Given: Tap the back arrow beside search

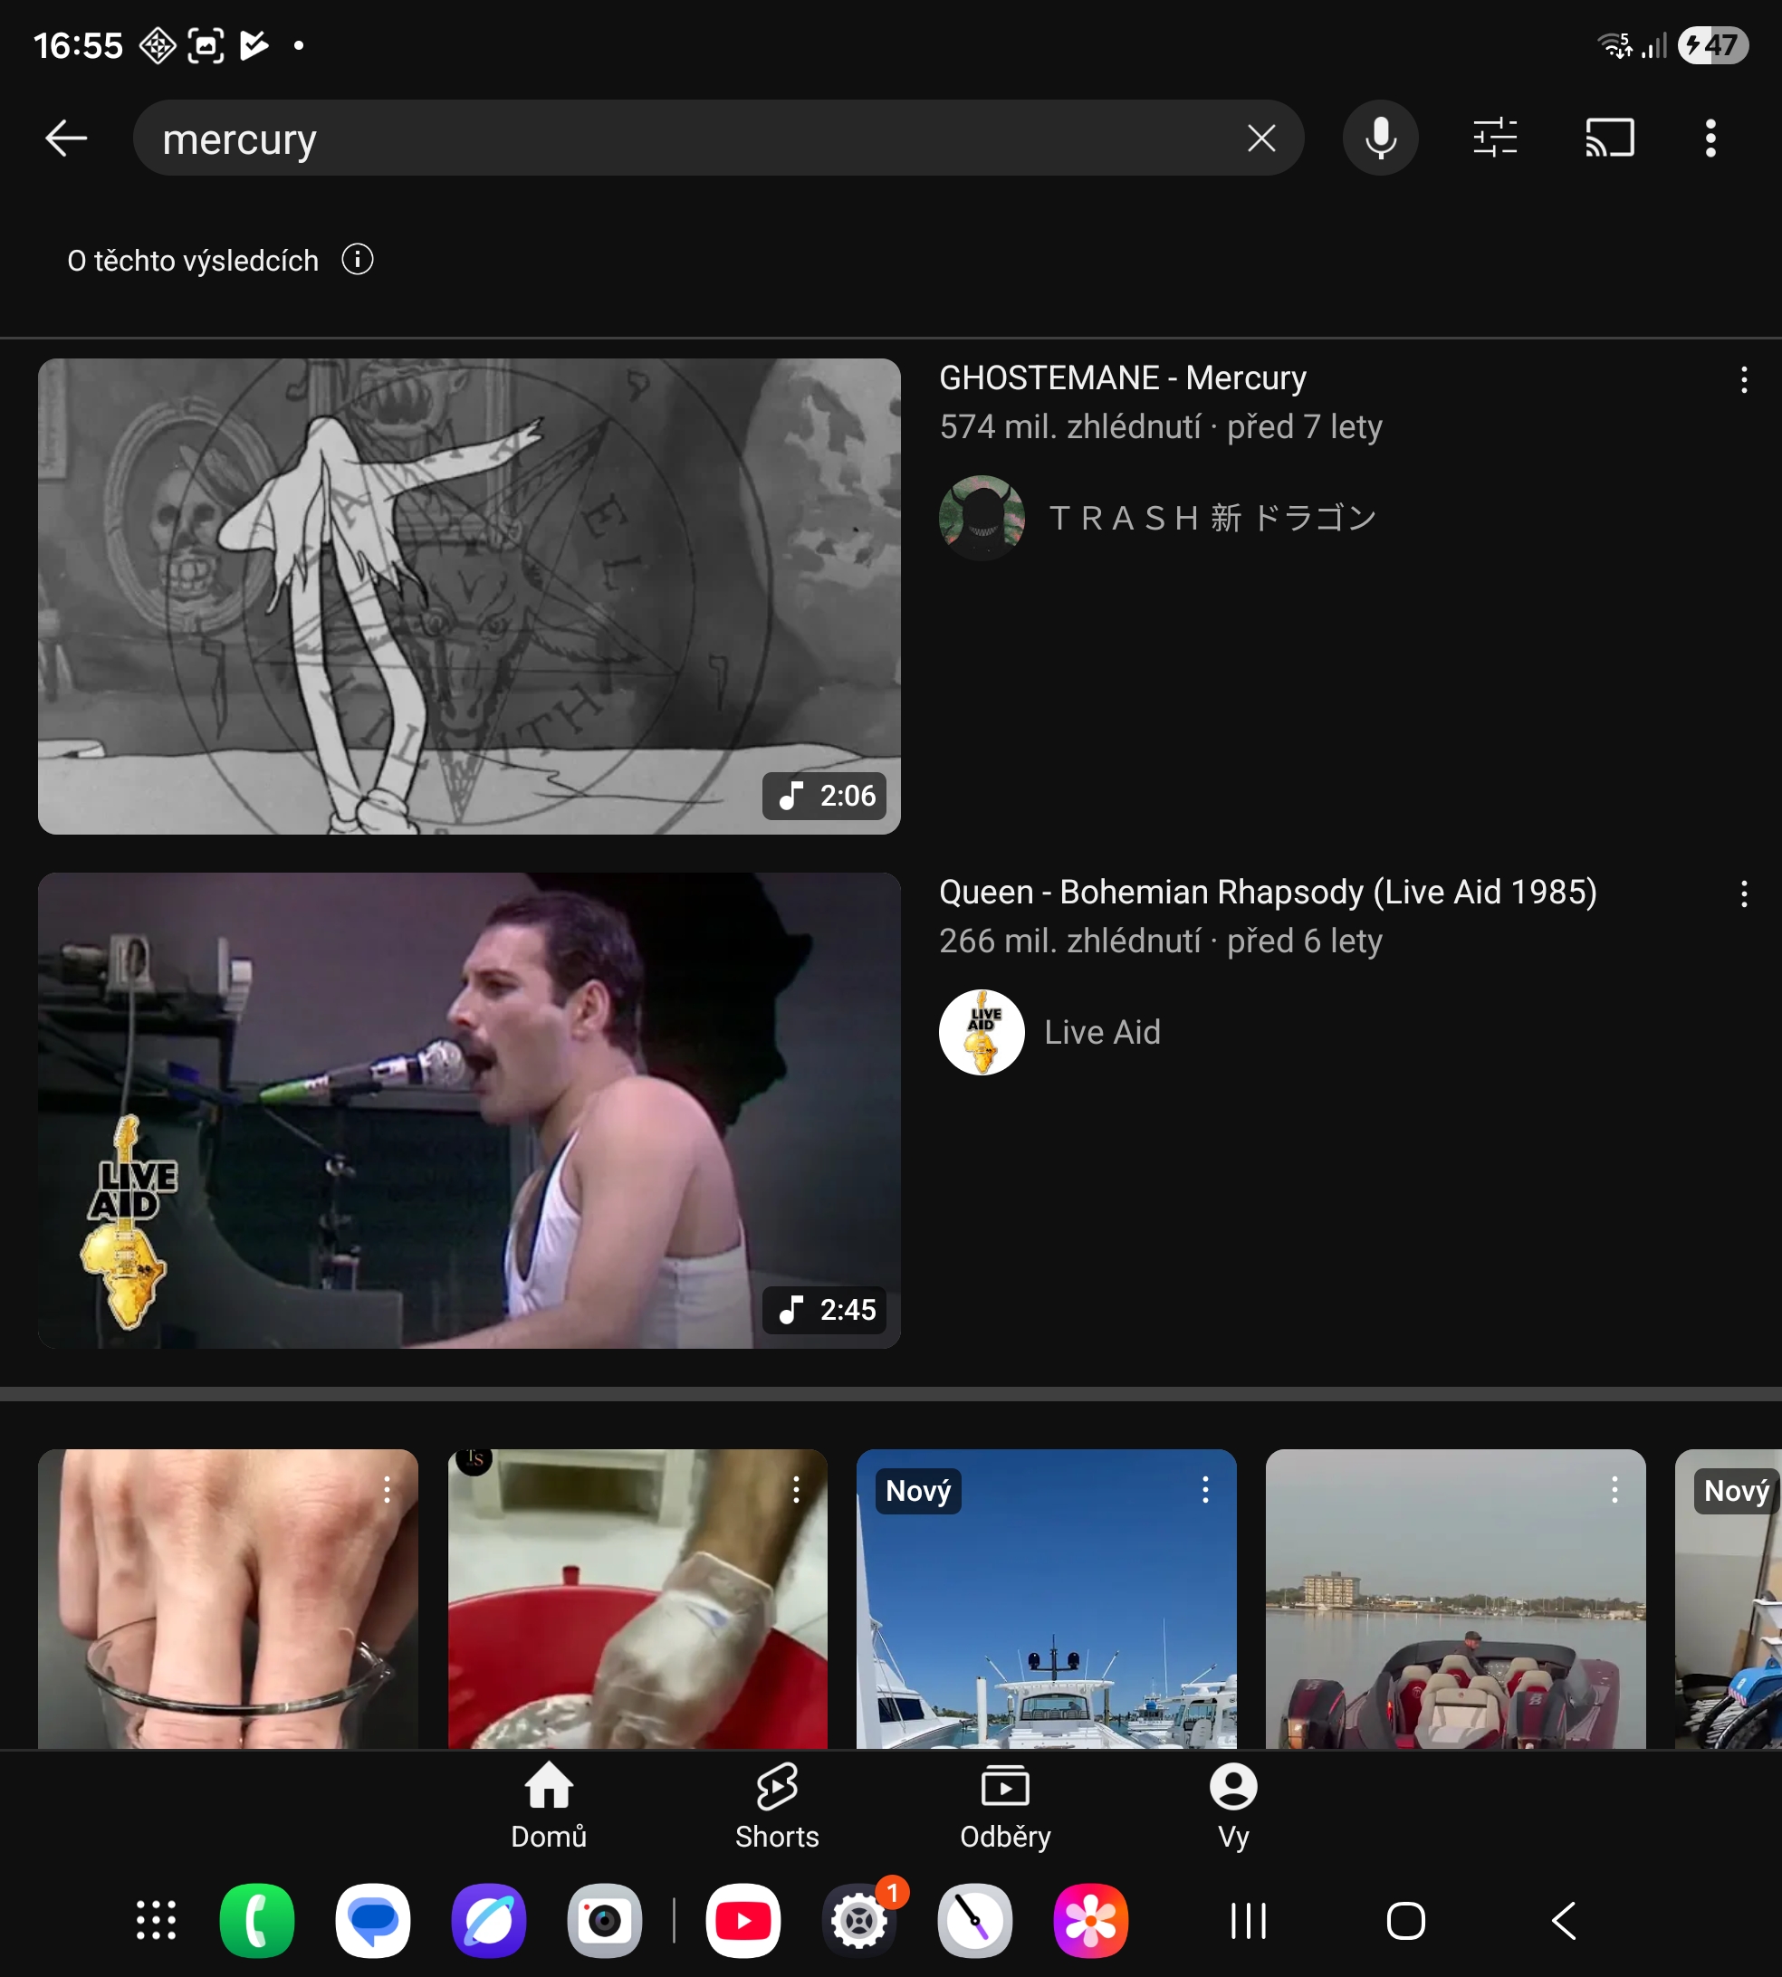Looking at the screenshot, I should tap(67, 138).
